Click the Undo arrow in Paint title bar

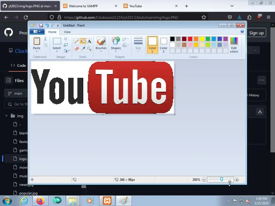coord(47,25)
